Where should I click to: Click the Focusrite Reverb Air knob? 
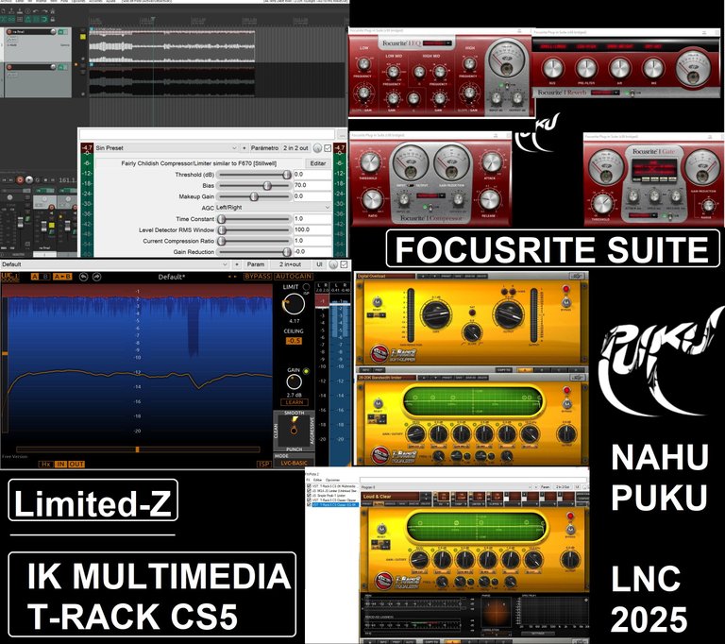(619, 68)
